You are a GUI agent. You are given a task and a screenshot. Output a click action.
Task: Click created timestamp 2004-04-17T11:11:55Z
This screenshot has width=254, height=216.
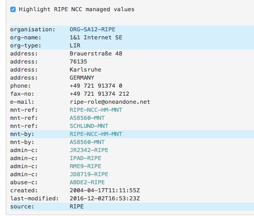[x=105, y=191]
